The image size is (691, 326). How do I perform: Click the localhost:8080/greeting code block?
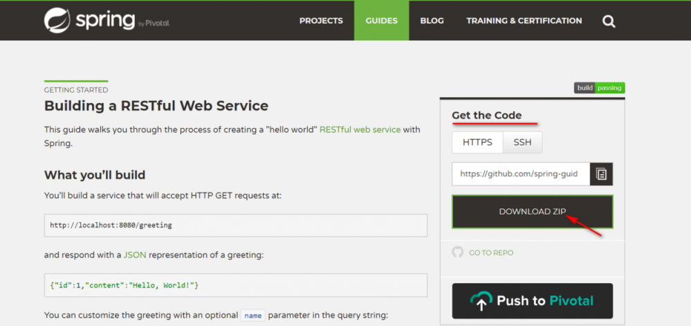tap(236, 226)
